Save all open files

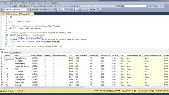click(x=15, y=6)
